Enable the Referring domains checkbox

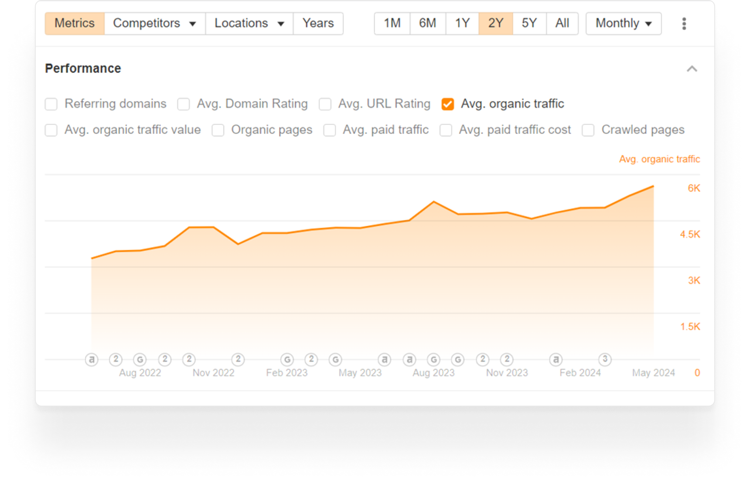(51, 104)
